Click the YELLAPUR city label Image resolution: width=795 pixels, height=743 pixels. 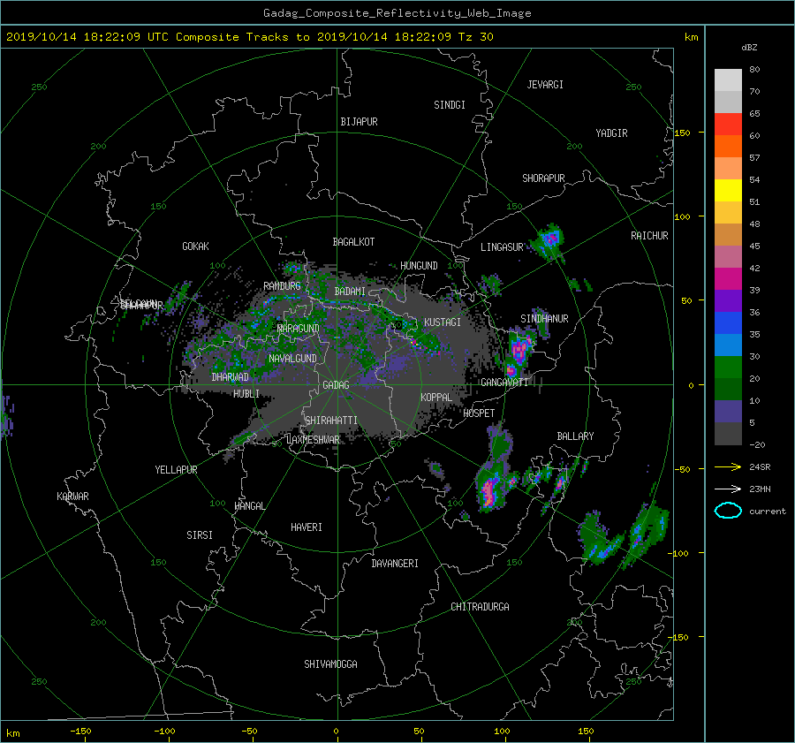click(x=176, y=470)
